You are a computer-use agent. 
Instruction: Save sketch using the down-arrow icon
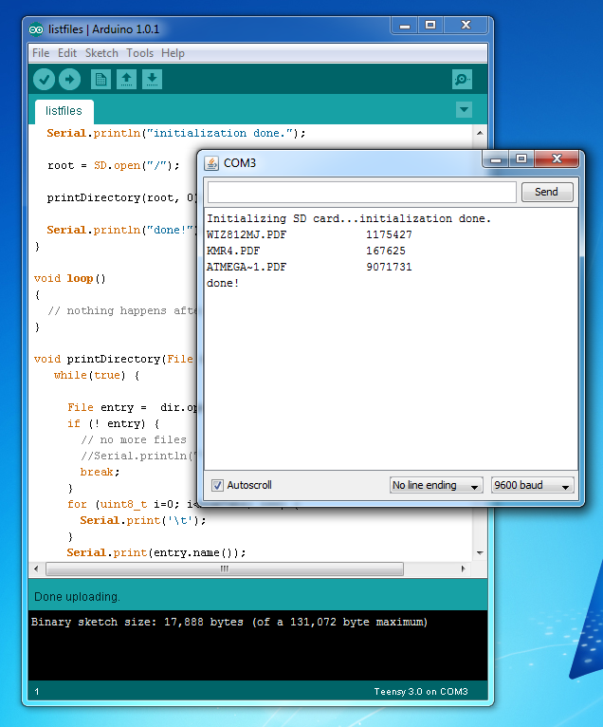point(152,80)
